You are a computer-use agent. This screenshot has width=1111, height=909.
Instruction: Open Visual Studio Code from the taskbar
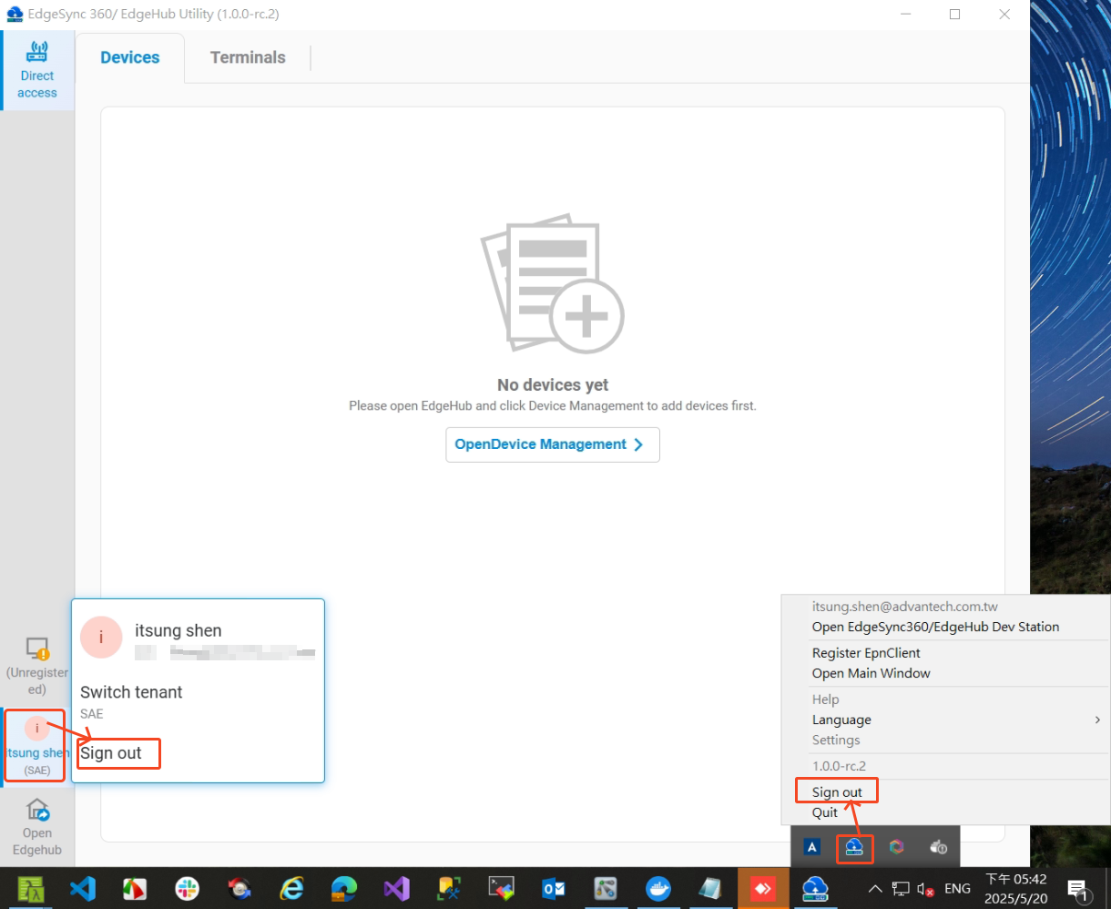[x=84, y=888]
